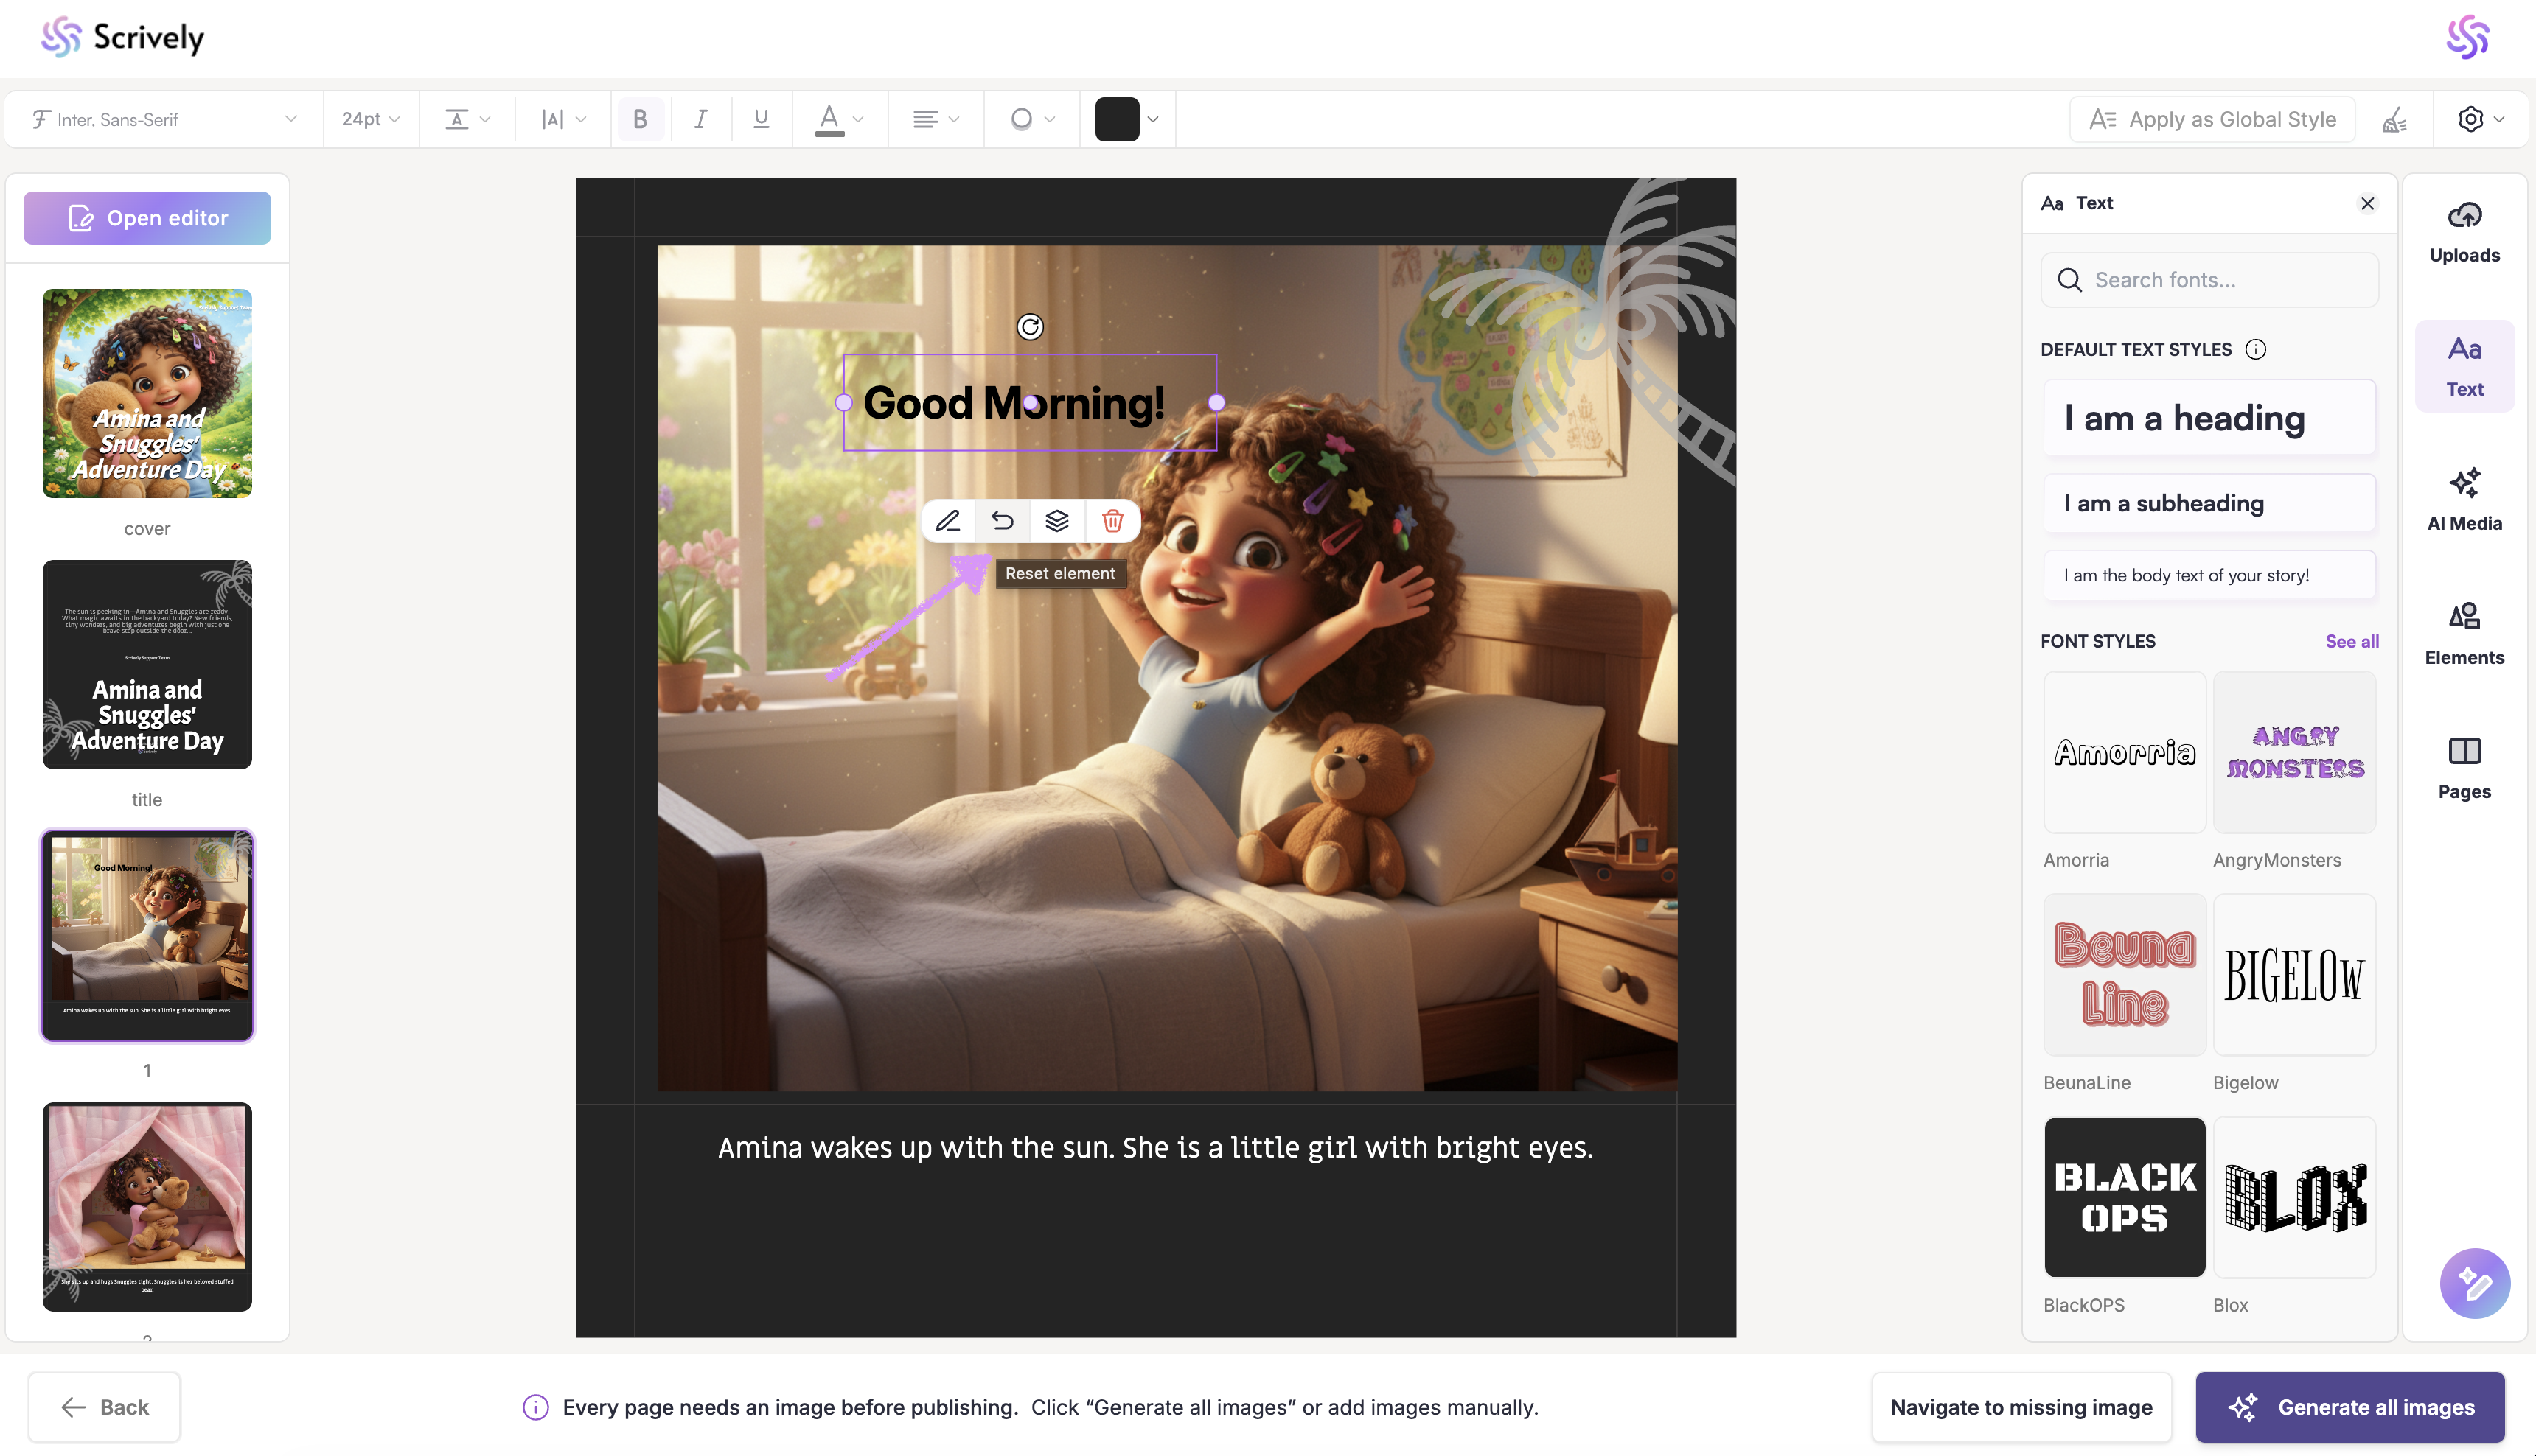2536x1456 pixels.
Task: Click the See all font styles link
Action: coord(2351,641)
